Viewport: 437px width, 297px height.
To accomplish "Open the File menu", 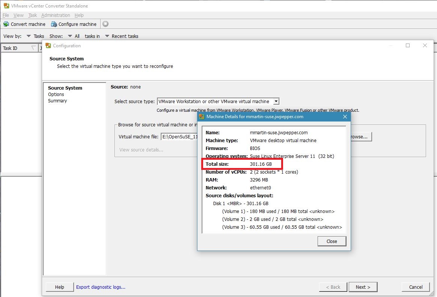I will 6,15.
